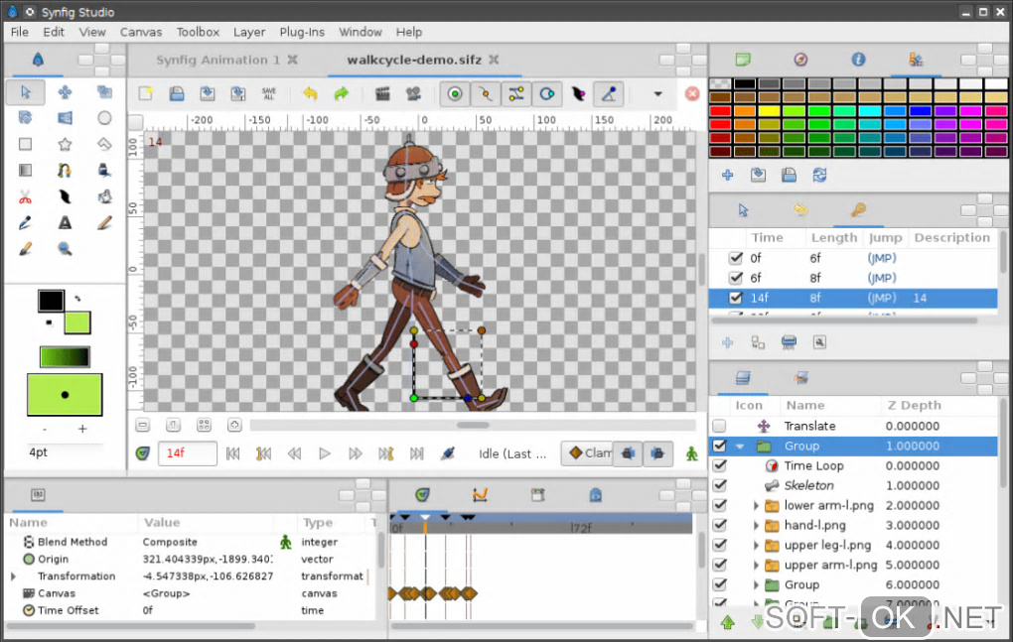Expand the Transformation parameter row
Image resolution: width=1013 pixels, height=642 pixels.
click(x=14, y=577)
